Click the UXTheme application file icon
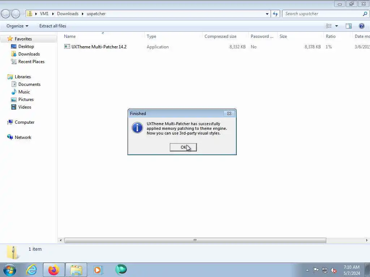The image size is (370, 277). pyautogui.click(x=67, y=47)
